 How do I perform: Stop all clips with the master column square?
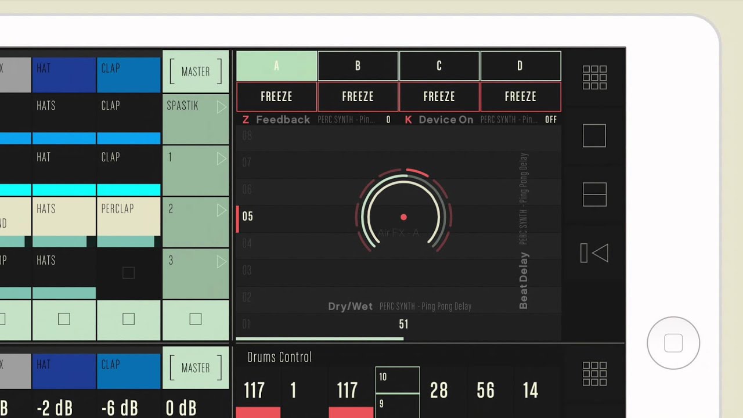tap(196, 319)
